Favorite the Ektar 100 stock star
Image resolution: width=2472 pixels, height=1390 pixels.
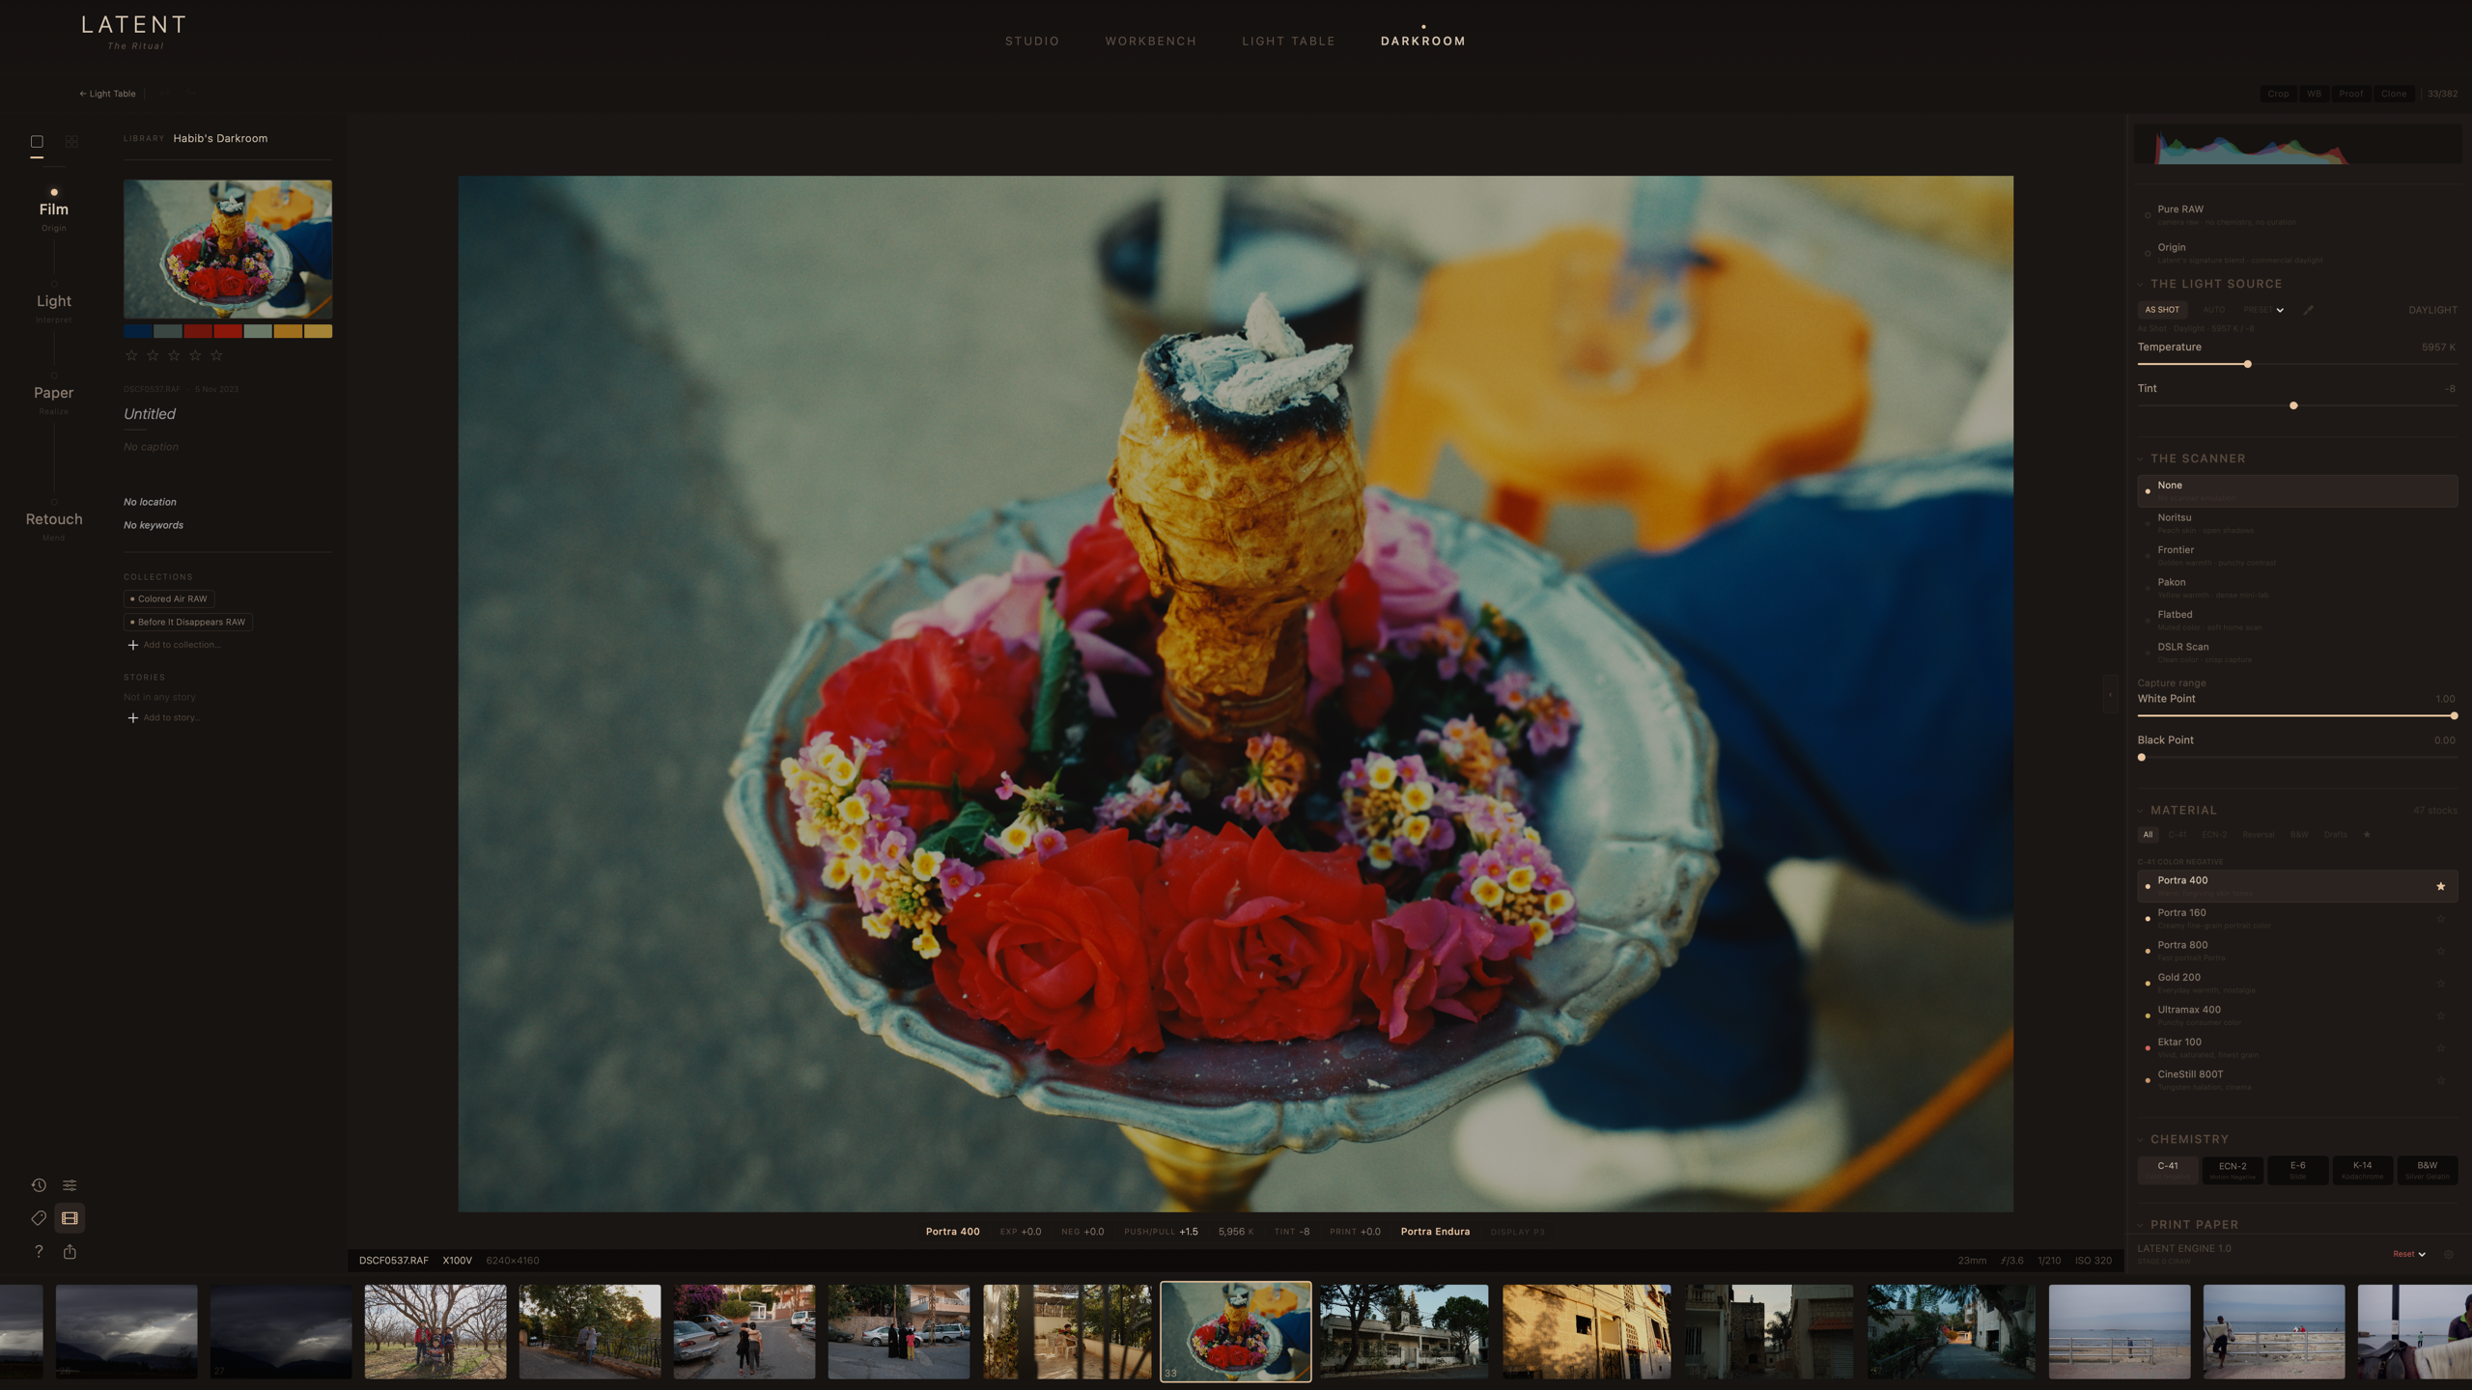pos(2440,1048)
